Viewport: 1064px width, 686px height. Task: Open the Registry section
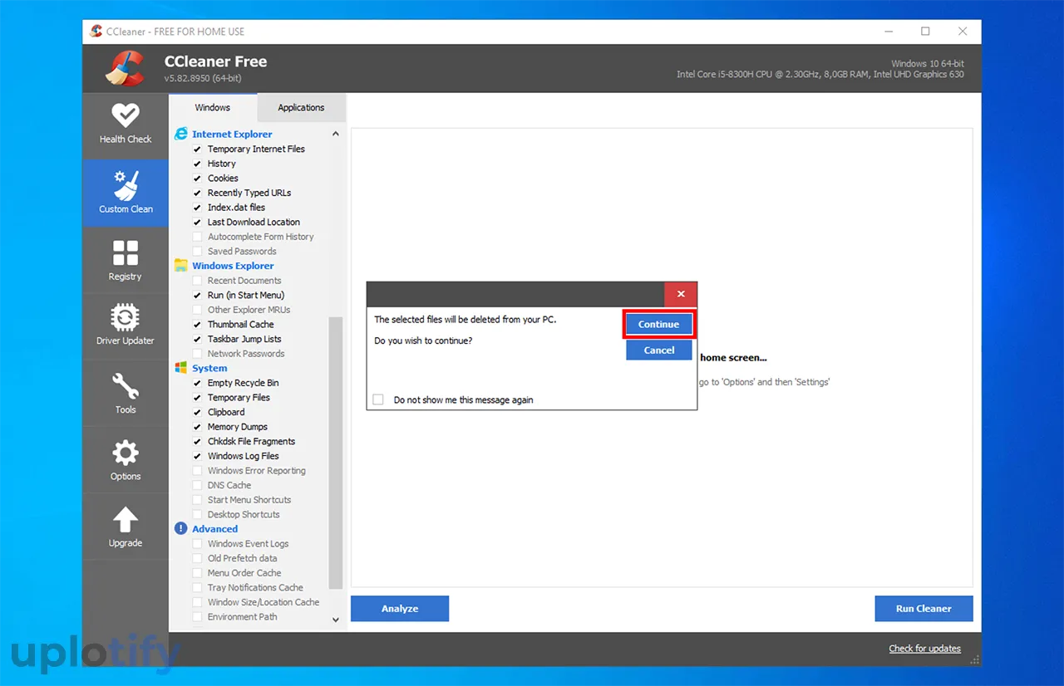126,260
